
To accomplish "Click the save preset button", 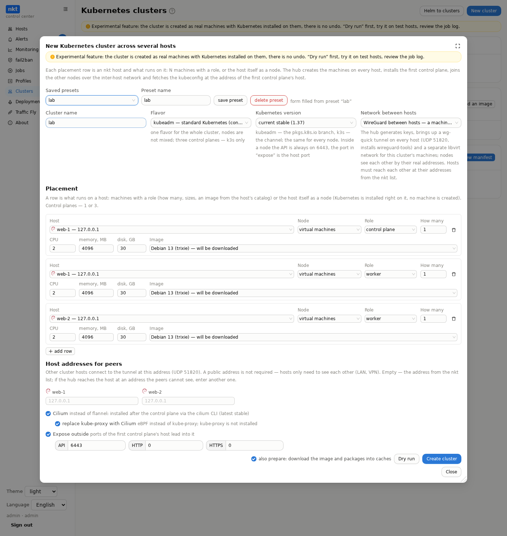I will click(230, 100).
